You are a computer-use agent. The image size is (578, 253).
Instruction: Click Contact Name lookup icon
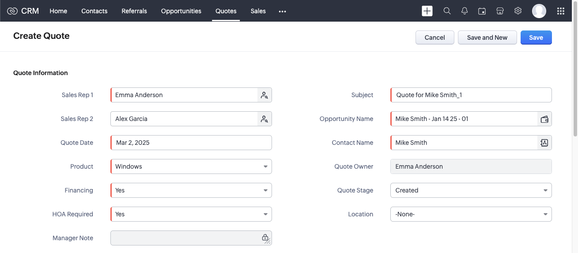[x=544, y=143]
